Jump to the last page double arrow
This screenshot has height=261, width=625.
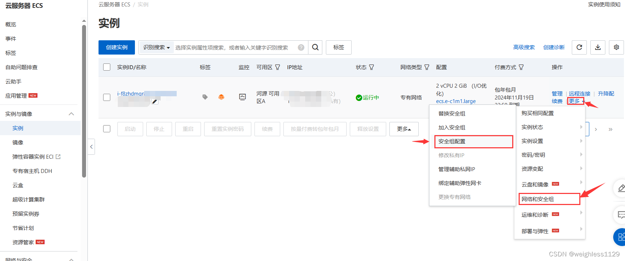[x=610, y=129]
